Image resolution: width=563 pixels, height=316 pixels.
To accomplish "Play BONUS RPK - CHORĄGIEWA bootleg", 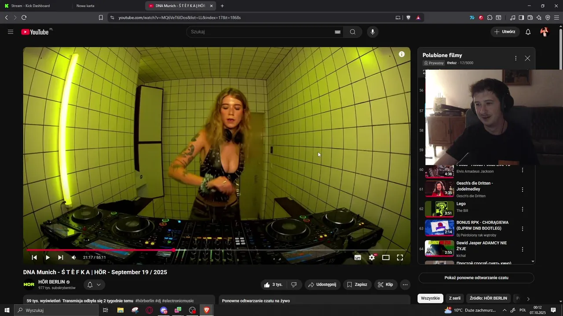I will [x=483, y=225].
